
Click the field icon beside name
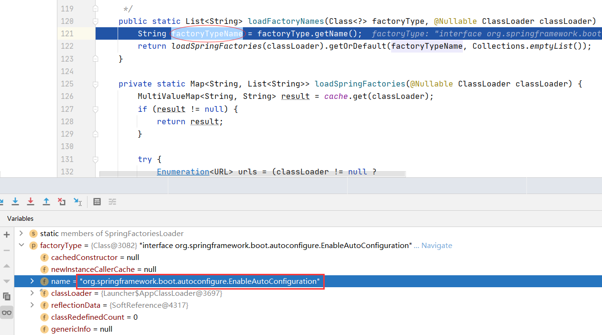44,281
